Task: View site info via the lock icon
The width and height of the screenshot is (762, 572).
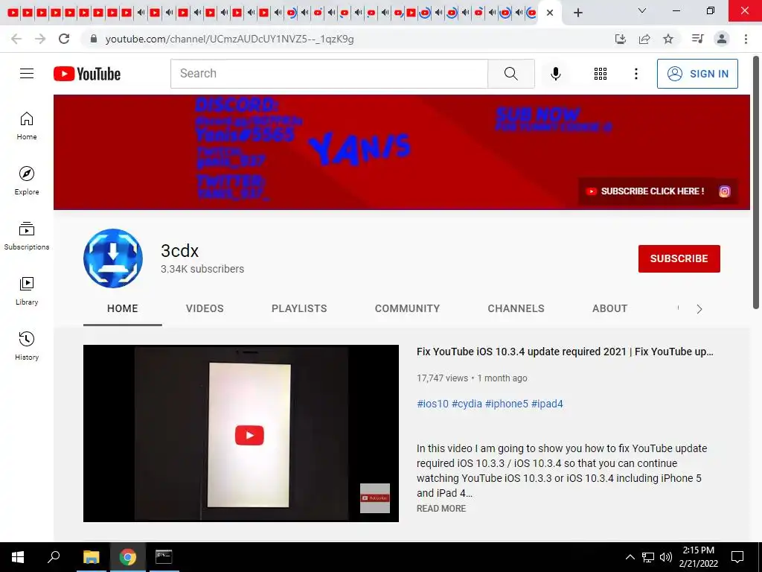Action: pyautogui.click(x=94, y=39)
